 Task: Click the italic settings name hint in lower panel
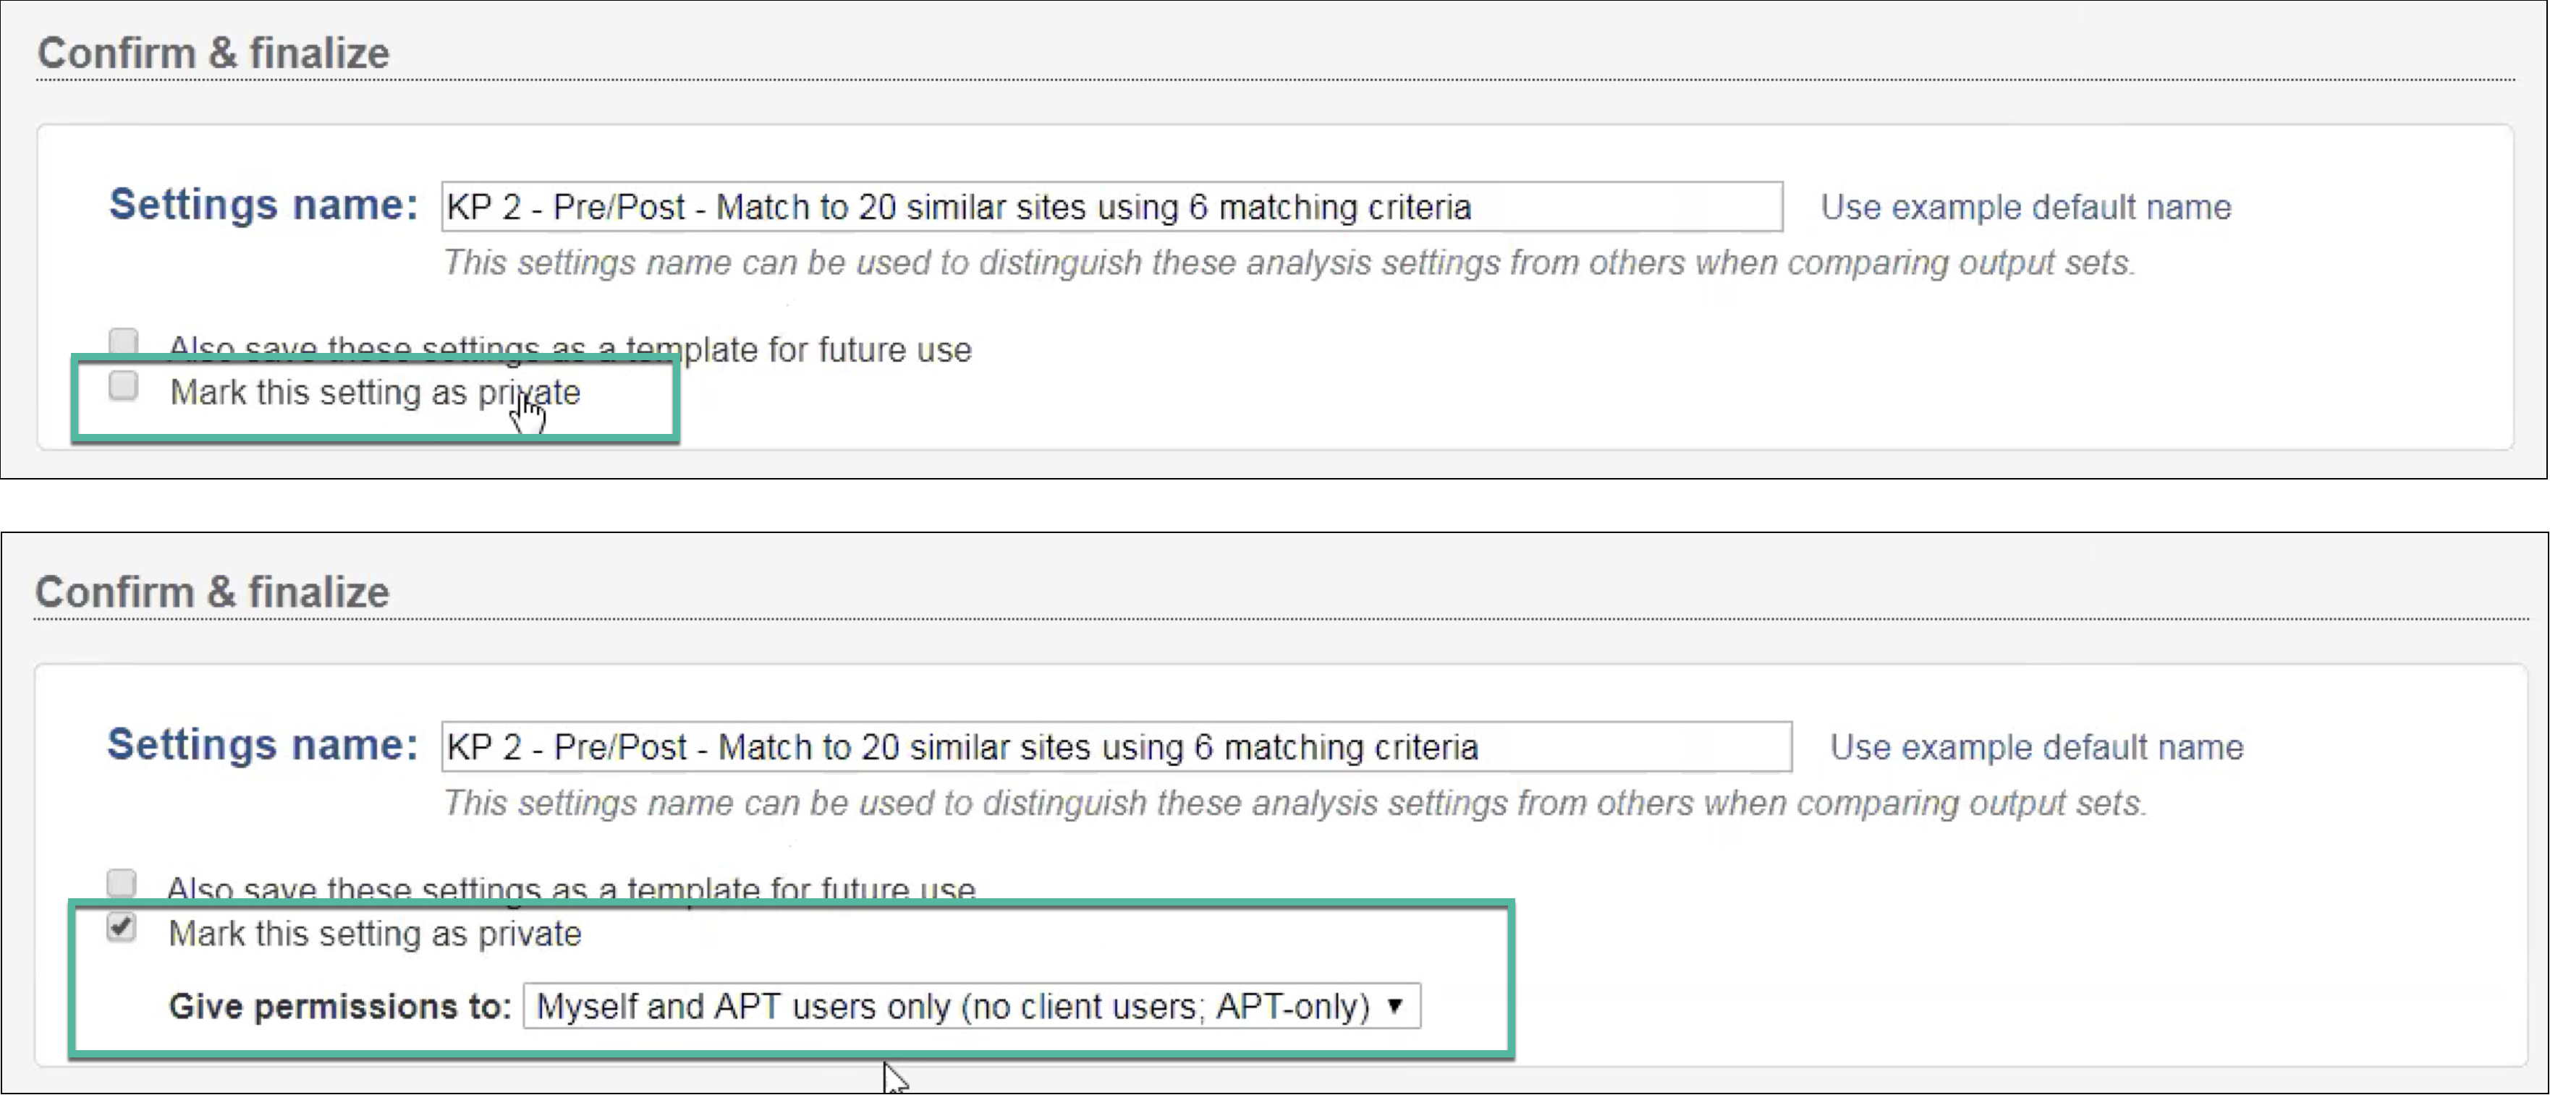pos(1294,802)
